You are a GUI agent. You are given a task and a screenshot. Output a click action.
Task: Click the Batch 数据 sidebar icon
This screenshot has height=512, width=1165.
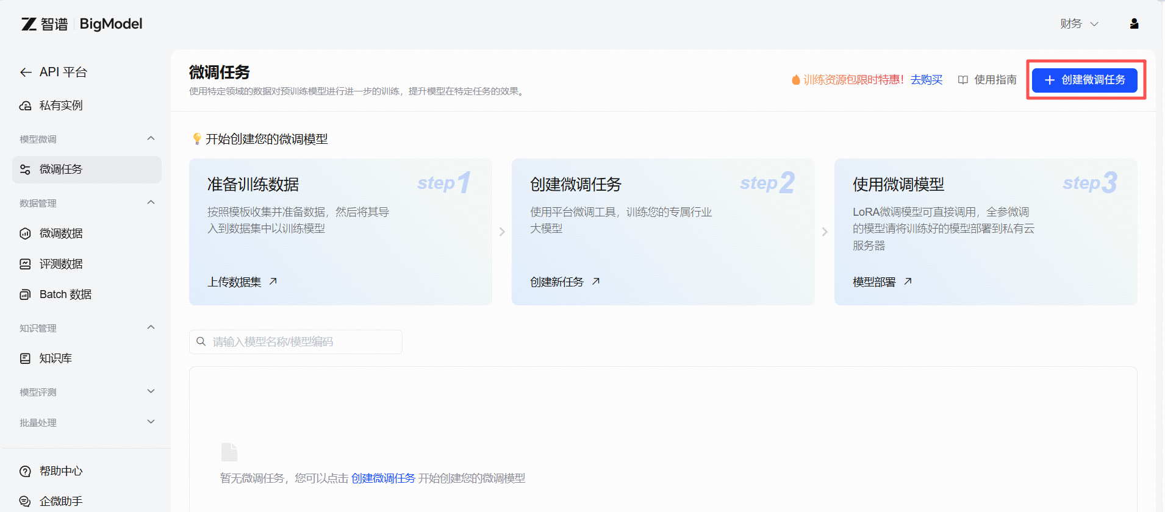[26, 294]
